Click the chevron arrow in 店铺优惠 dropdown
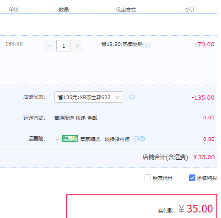221x218 pixels. pyautogui.click(x=117, y=97)
